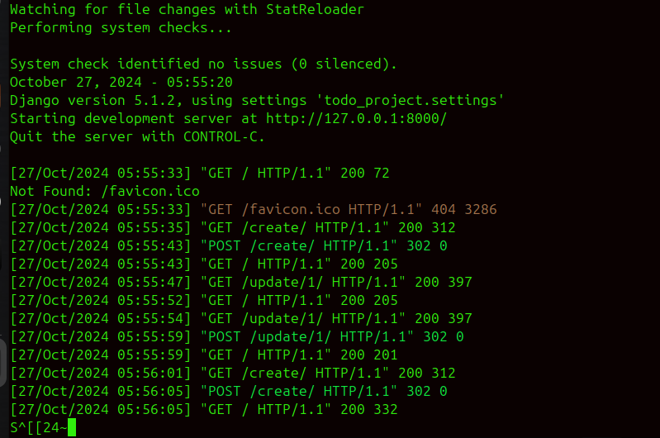
Task: Click the 'Watching for file changes with StatReloader' line
Action: coord(187,9)
